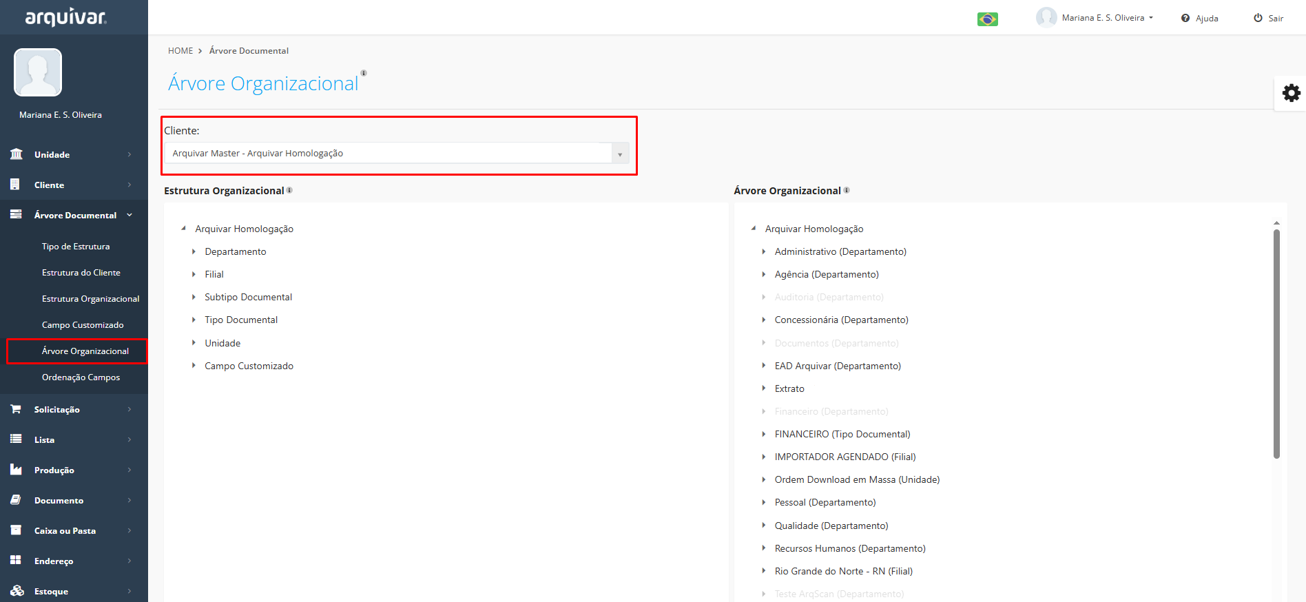
Task: Click the Solicitação cart icon
Action: pos(16,409)
